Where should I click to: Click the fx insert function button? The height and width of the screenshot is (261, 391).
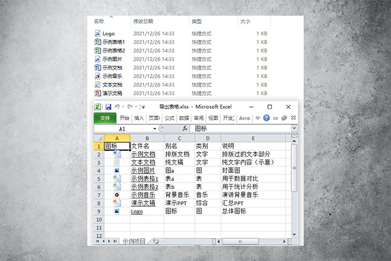coord(185,129)
